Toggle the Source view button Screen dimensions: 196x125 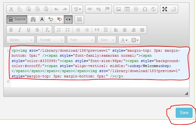[17, 19]
